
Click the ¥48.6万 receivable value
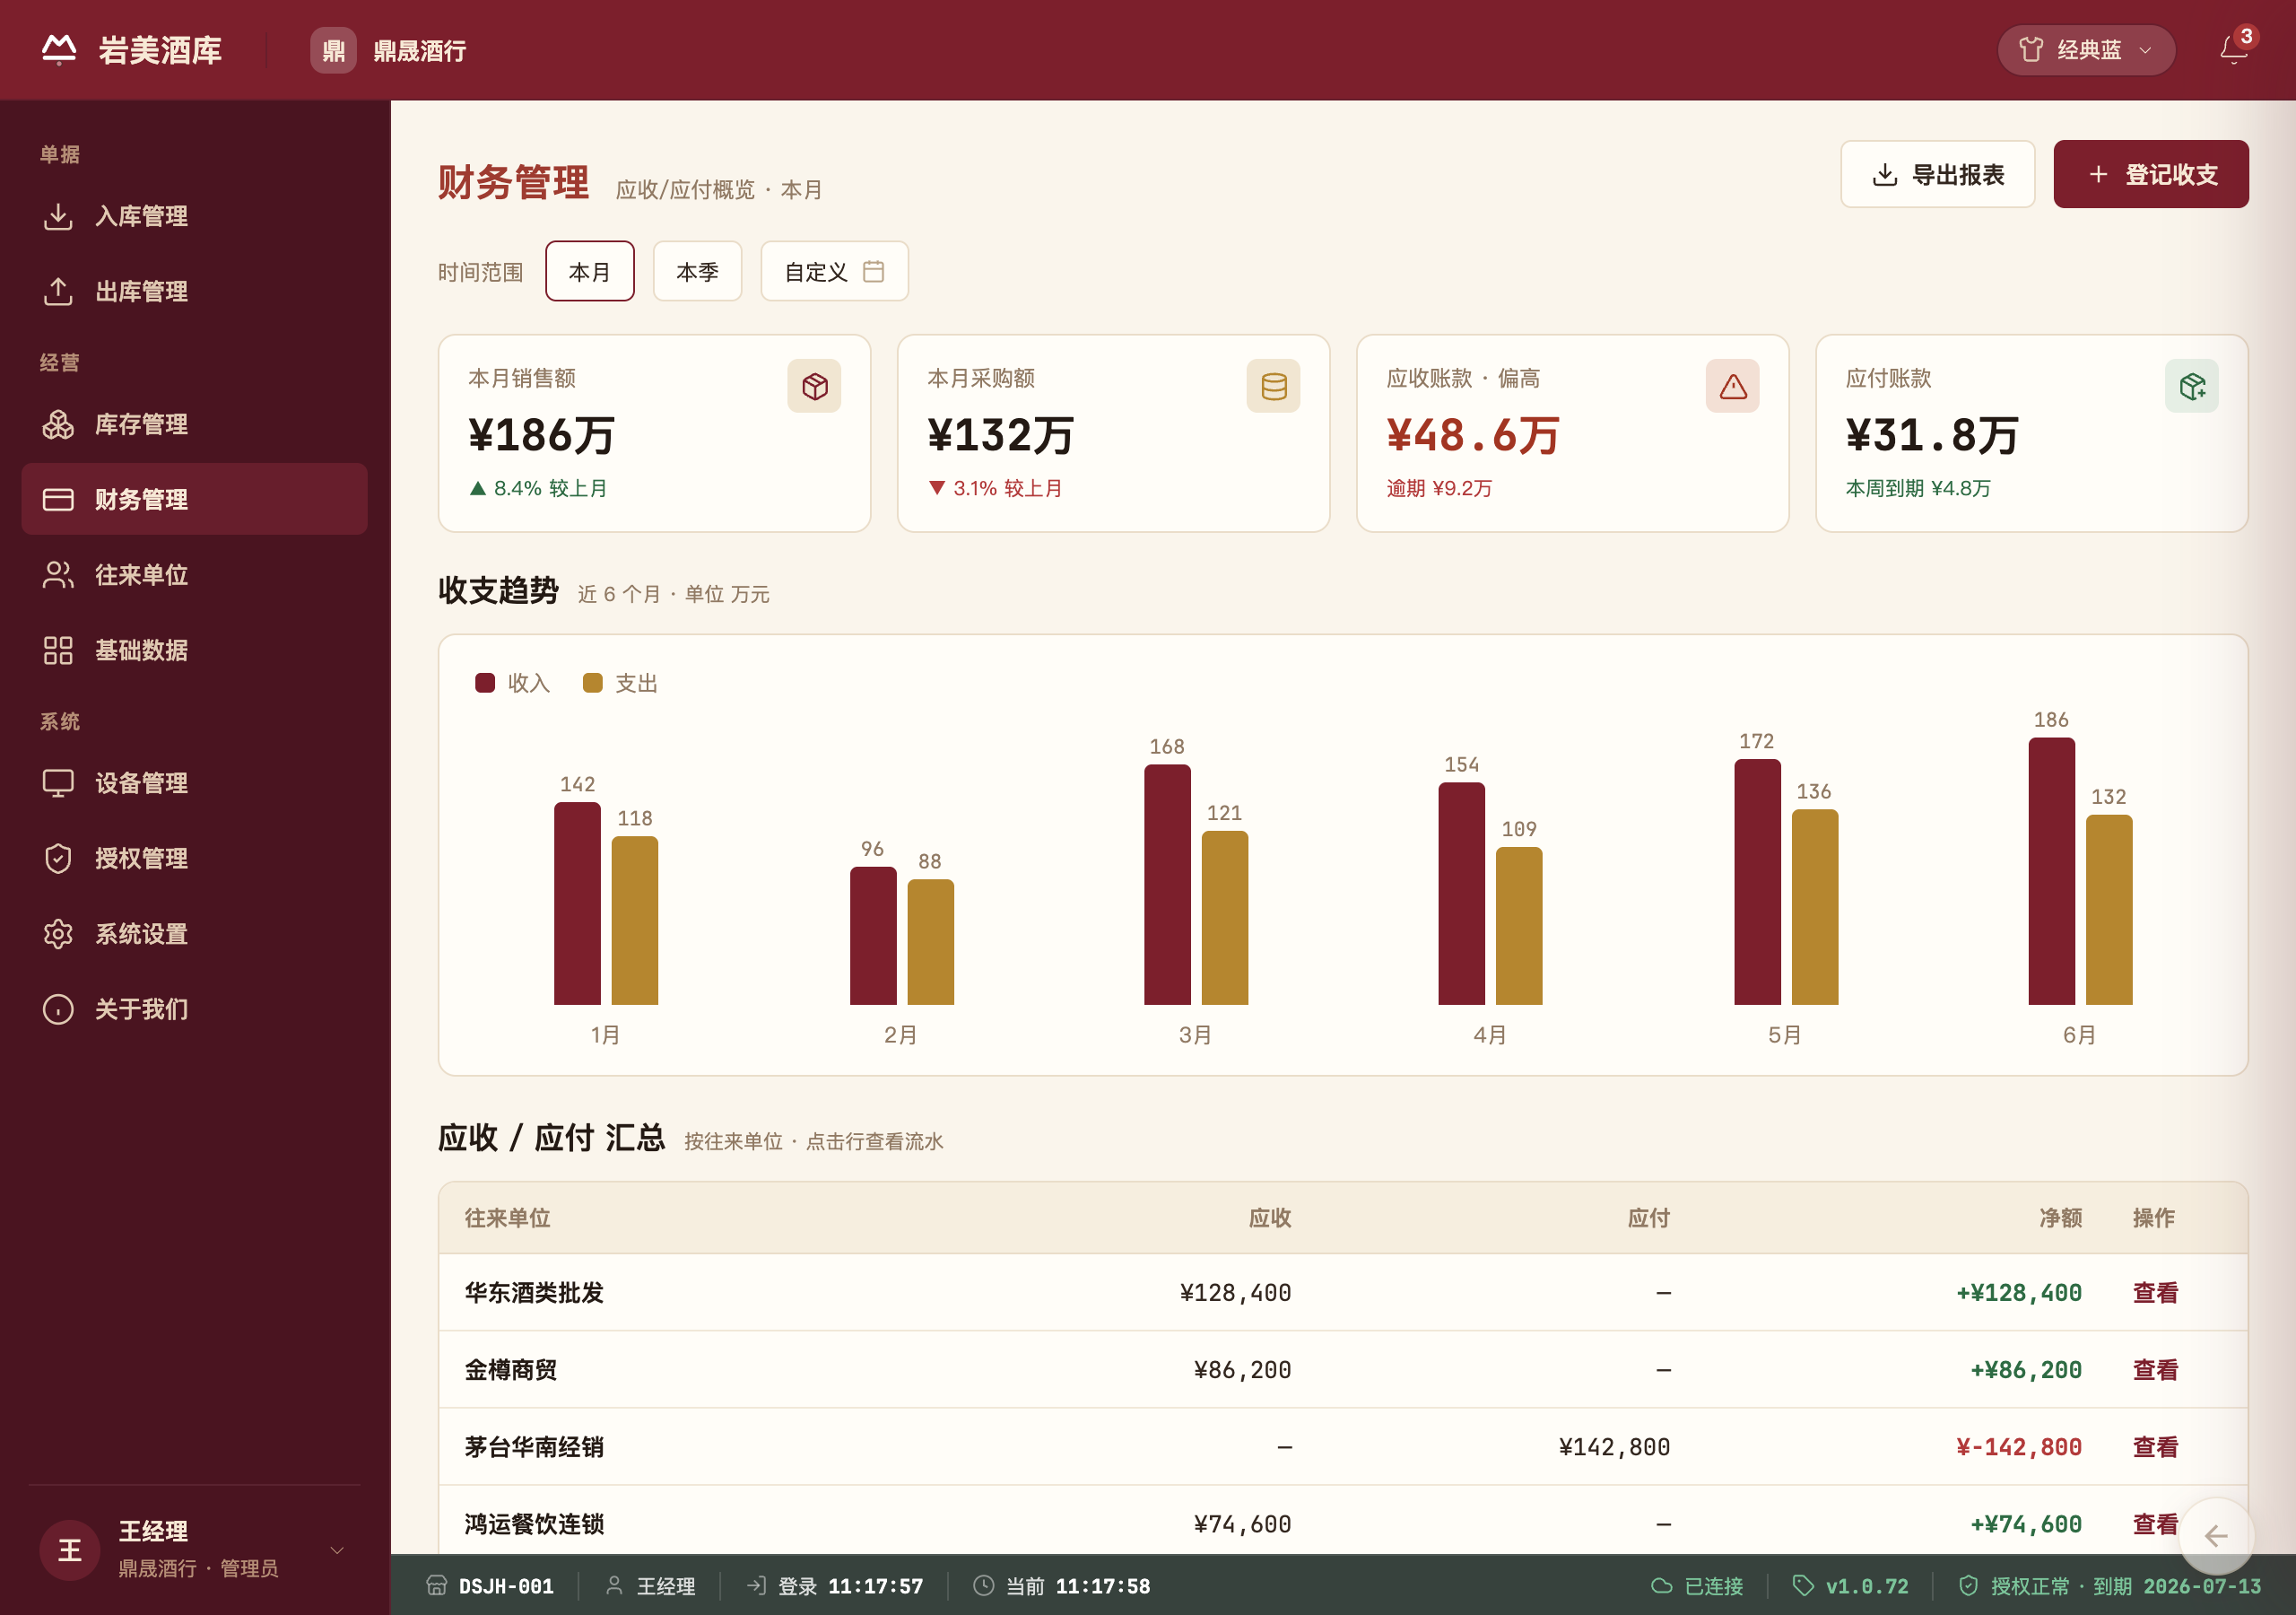(x=1473, y=435)
